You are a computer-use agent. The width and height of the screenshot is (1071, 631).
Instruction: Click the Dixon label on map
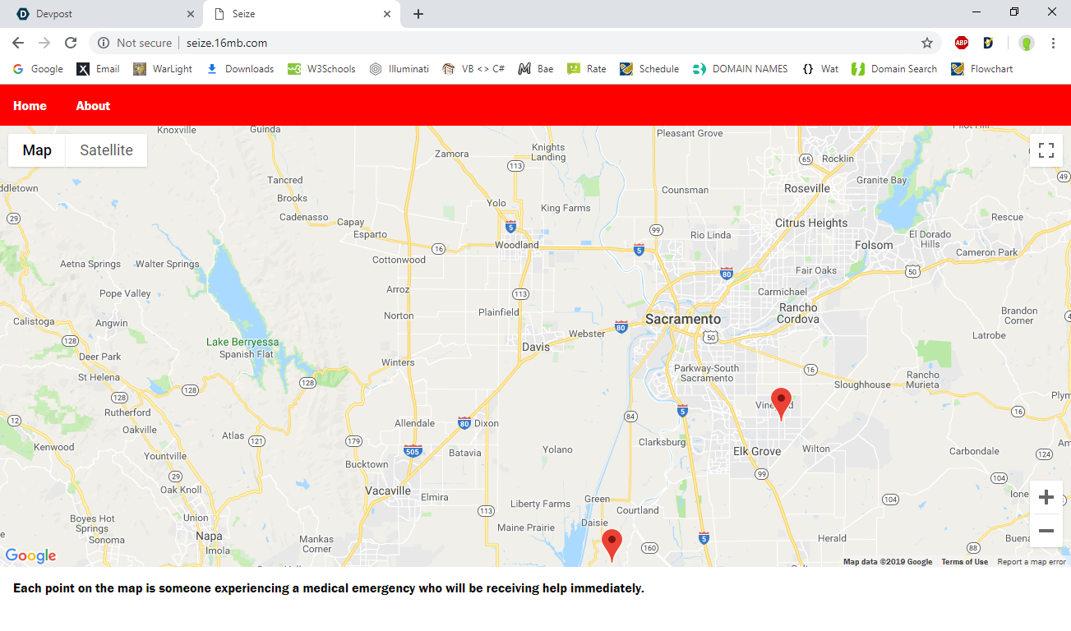pos(487,423)
